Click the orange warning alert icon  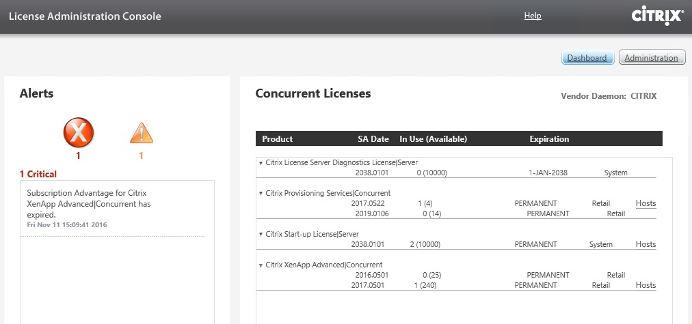pos(142,133)
